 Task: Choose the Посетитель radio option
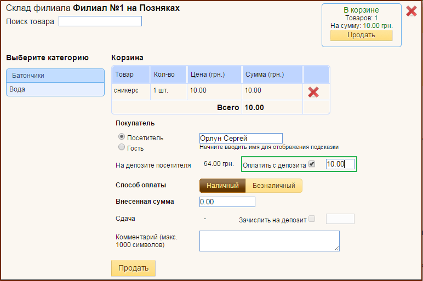(122, 137)
